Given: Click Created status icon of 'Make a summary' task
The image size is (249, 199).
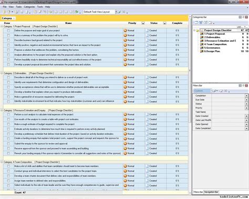Looking at the screenshot, I should [x=147, y=35].
